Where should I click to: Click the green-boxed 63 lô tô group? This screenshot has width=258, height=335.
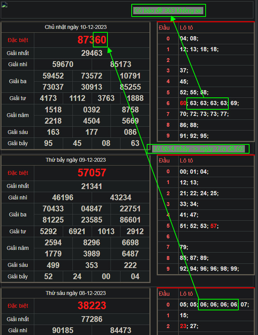208,103
